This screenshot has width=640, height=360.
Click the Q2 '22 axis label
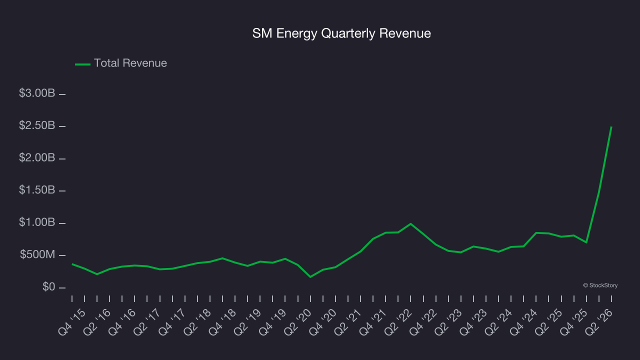398,322
